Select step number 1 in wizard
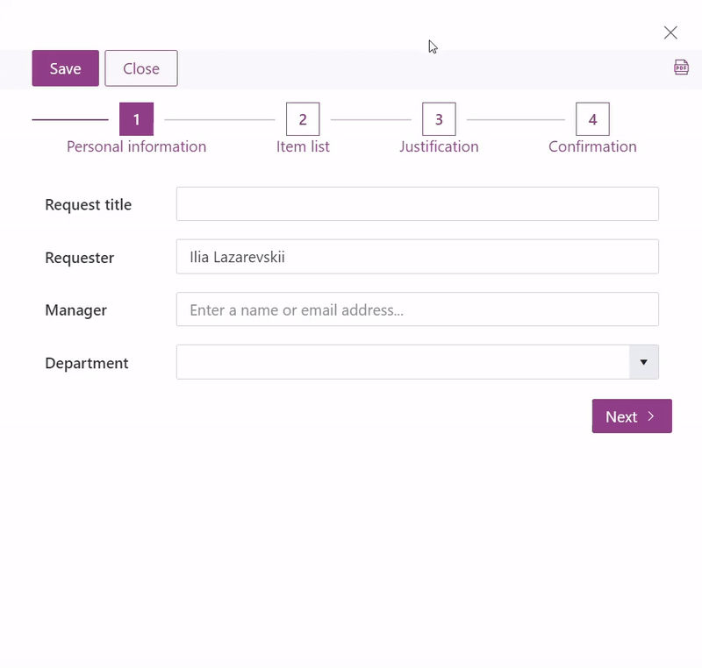Screen dimensions: 702x668 pos(136,119)
